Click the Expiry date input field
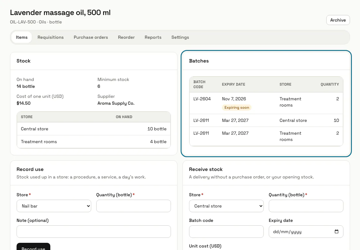 pyautogui.click(x=306, y=231)
